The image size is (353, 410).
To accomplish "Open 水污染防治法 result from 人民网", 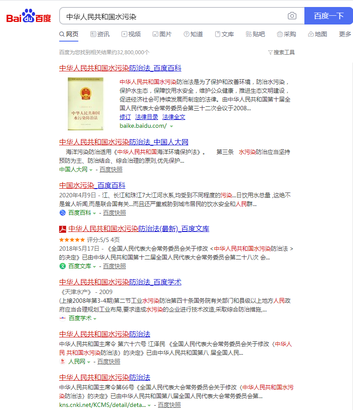I will tap(105, 334).
